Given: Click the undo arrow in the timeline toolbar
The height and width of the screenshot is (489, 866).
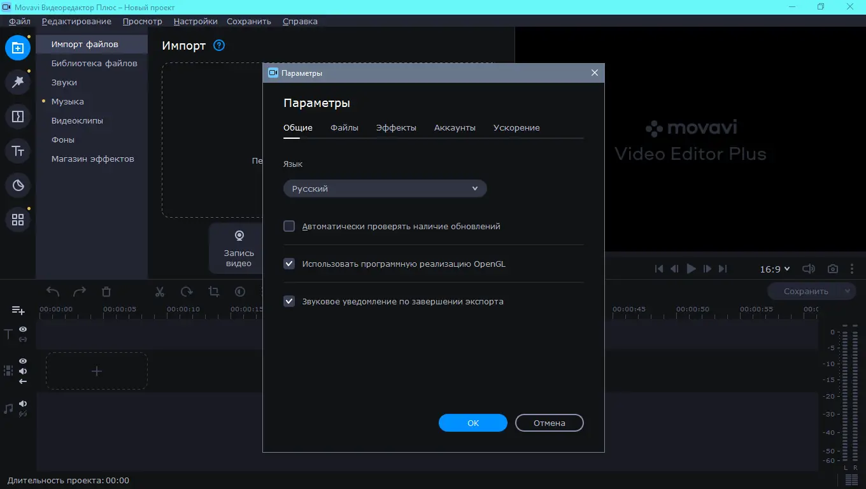Looking at the screenshot, I should (53, 292).
